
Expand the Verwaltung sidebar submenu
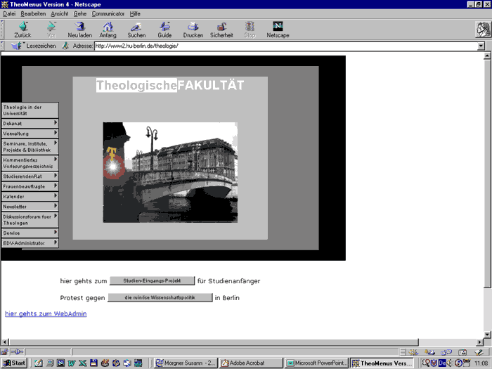[x=30, y=133]
